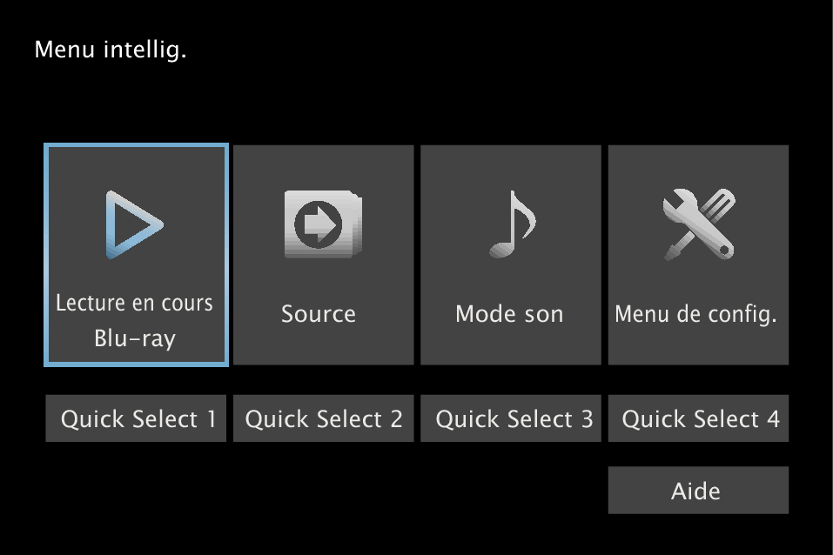Launch the setup menu tile

coord(698,255)
